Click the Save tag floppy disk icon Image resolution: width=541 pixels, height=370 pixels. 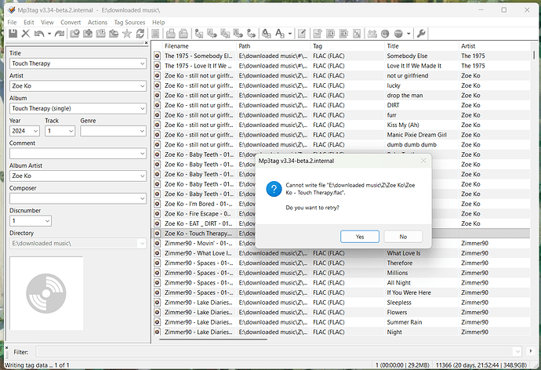point(13,34)
